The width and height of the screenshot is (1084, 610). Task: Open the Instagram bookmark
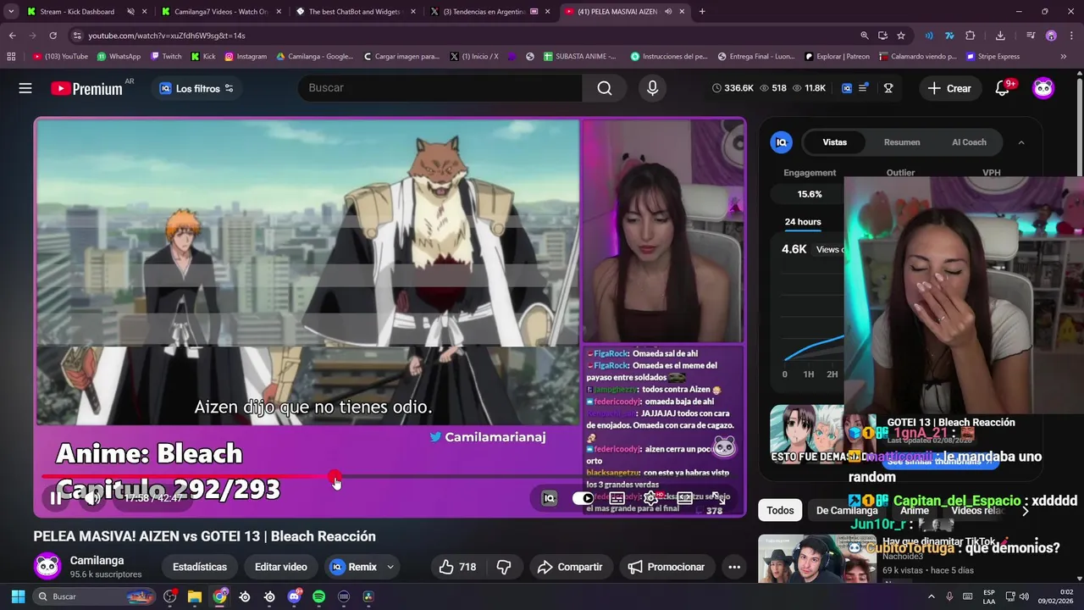[x=245, y=57]
